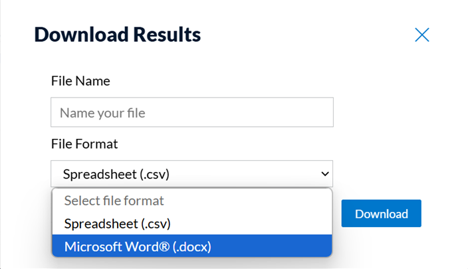Start the results download

coord(381,214)
